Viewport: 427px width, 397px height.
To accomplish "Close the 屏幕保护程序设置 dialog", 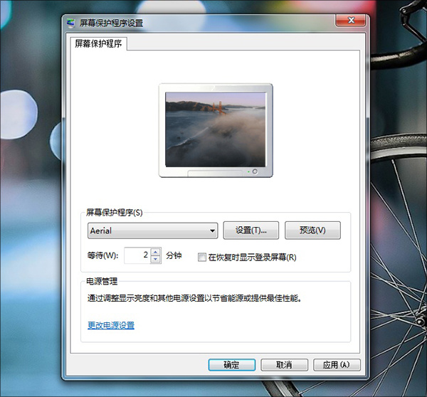I will (x=351, y=21).
